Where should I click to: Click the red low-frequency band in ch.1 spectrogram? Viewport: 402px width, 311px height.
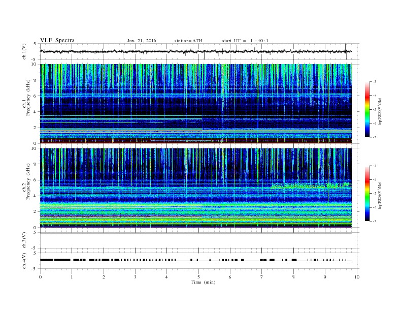pyautogui.click(x=196, y=141)
